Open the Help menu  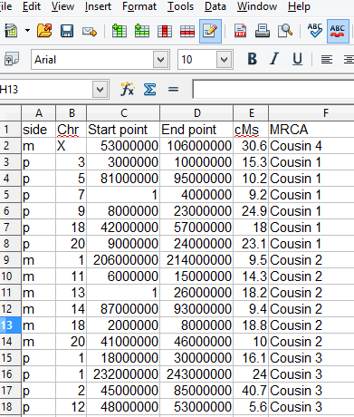(x=299, y=6)
